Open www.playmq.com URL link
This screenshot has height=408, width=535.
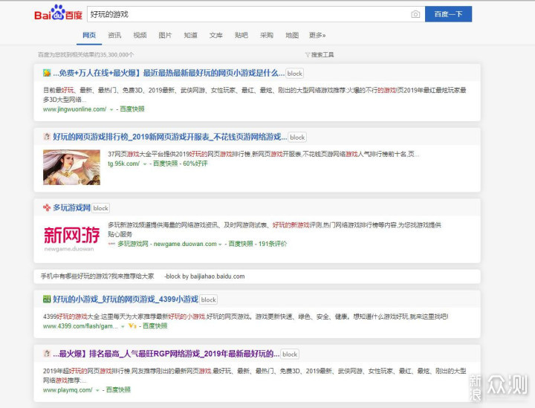[68, 390]
